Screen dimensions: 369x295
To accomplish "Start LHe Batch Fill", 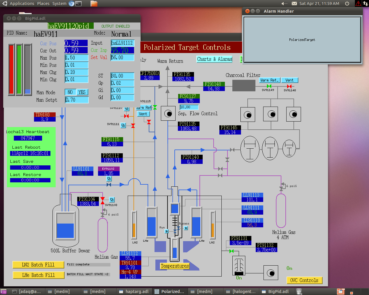I will 38,275.
